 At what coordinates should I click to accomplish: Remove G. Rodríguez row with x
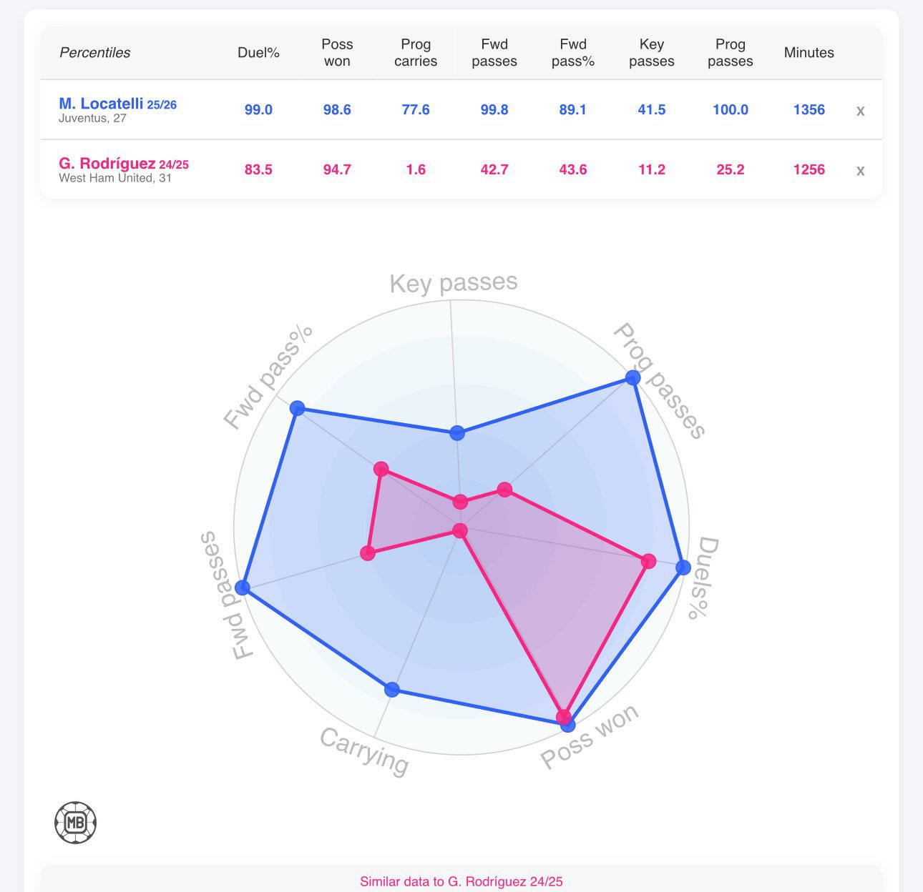tap(860, 171)
